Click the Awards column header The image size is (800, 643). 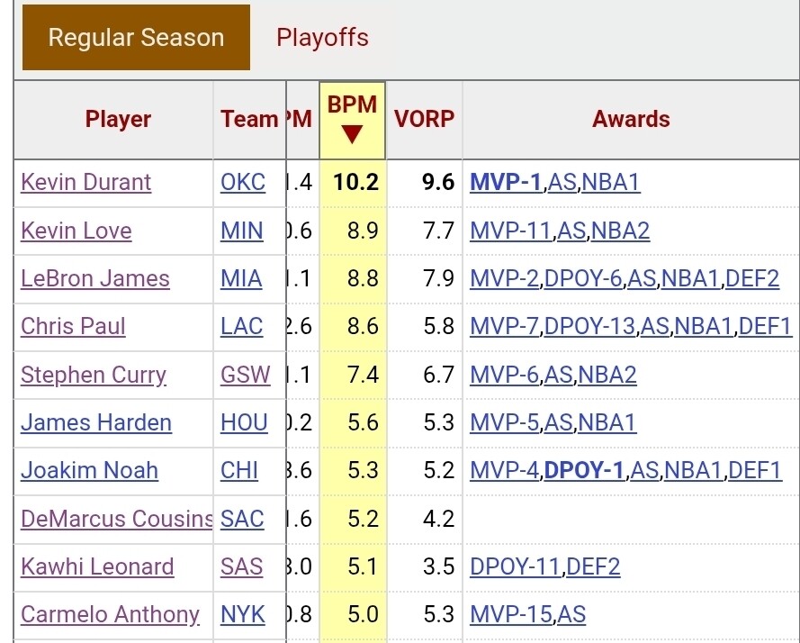[x=631, y=120]
